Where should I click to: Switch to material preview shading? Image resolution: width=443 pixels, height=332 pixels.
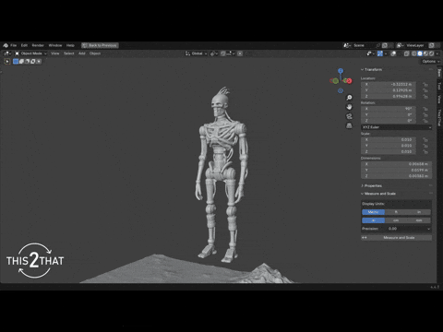pyautogui.click(x=425, y=53)
